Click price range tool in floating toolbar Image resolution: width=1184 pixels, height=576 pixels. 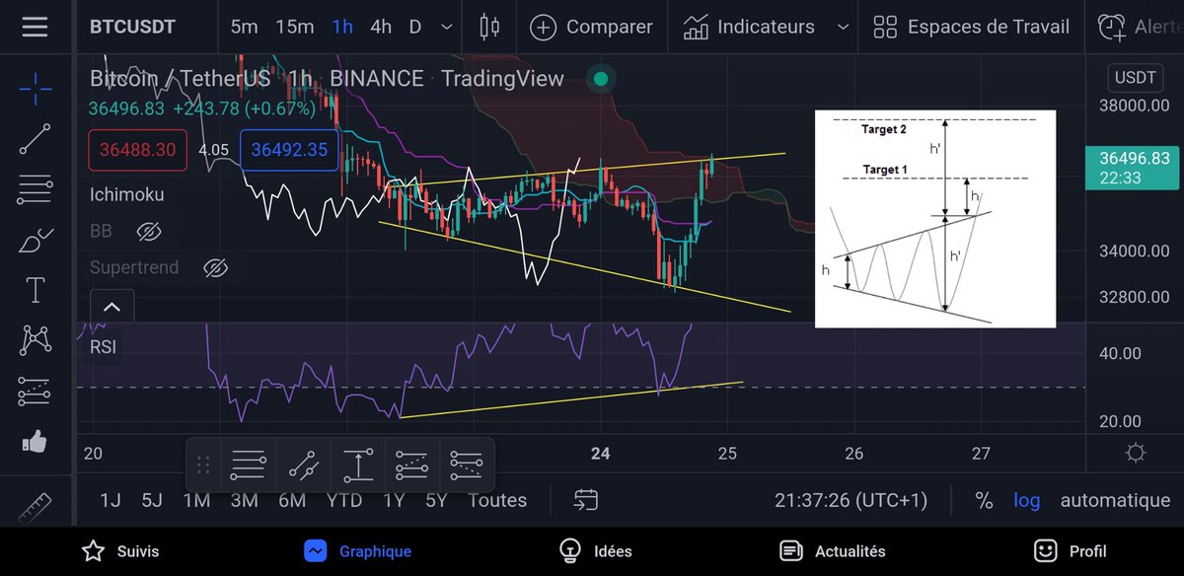(358, 464)
